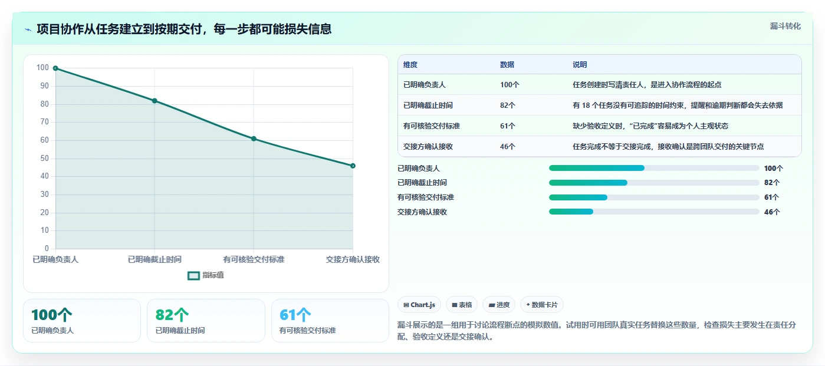
Task: Select the 进度 chip
Action: (x=499, y=305)
